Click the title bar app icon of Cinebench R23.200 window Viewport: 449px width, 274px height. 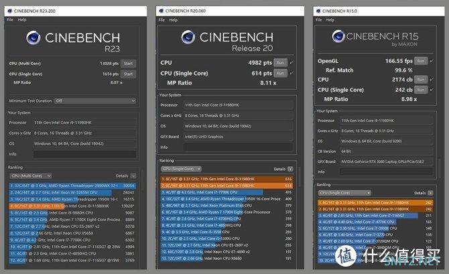pos(9,11)
